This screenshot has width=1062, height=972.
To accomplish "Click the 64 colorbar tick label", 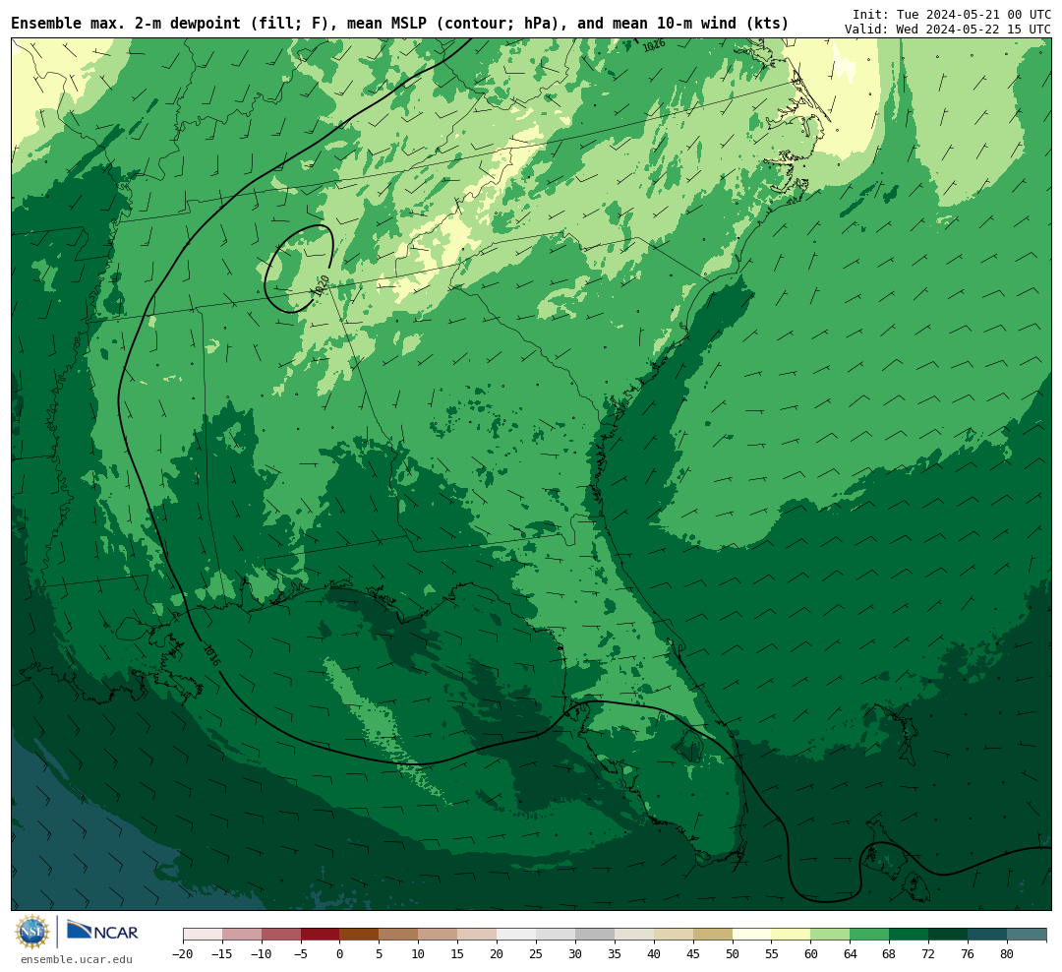I will coord(851,954).
